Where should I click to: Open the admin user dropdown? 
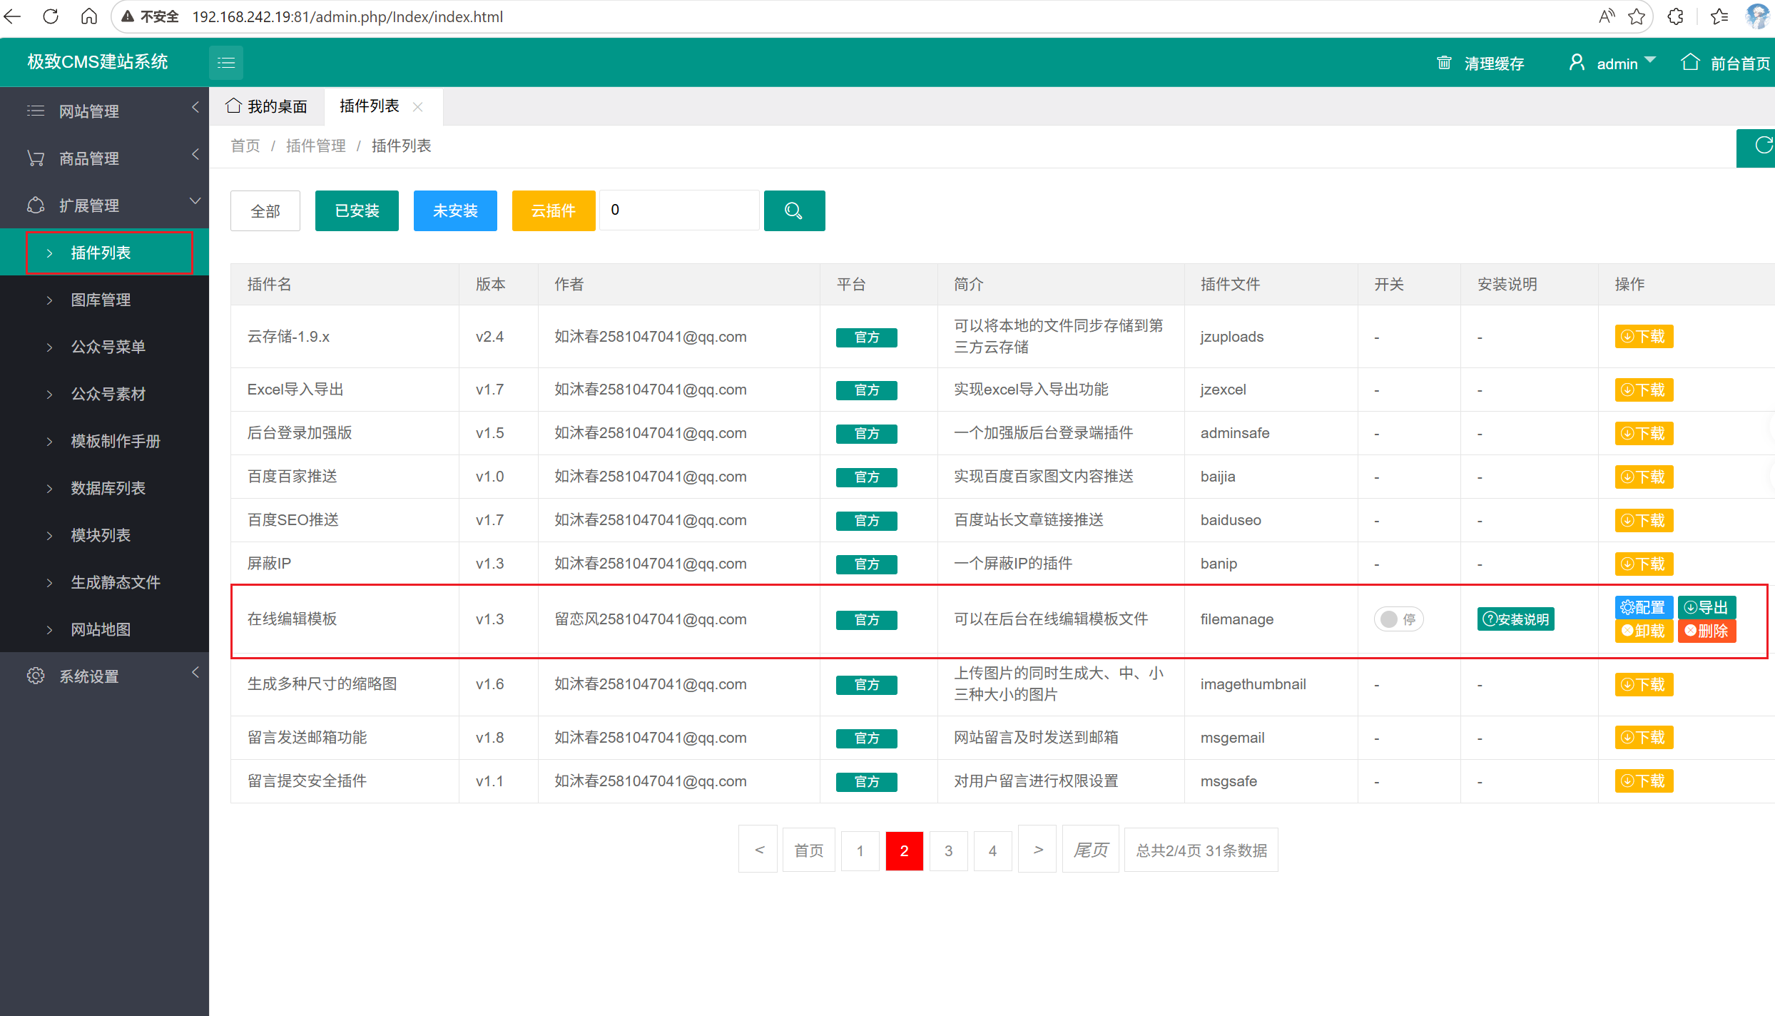(x=1617, y=63)
